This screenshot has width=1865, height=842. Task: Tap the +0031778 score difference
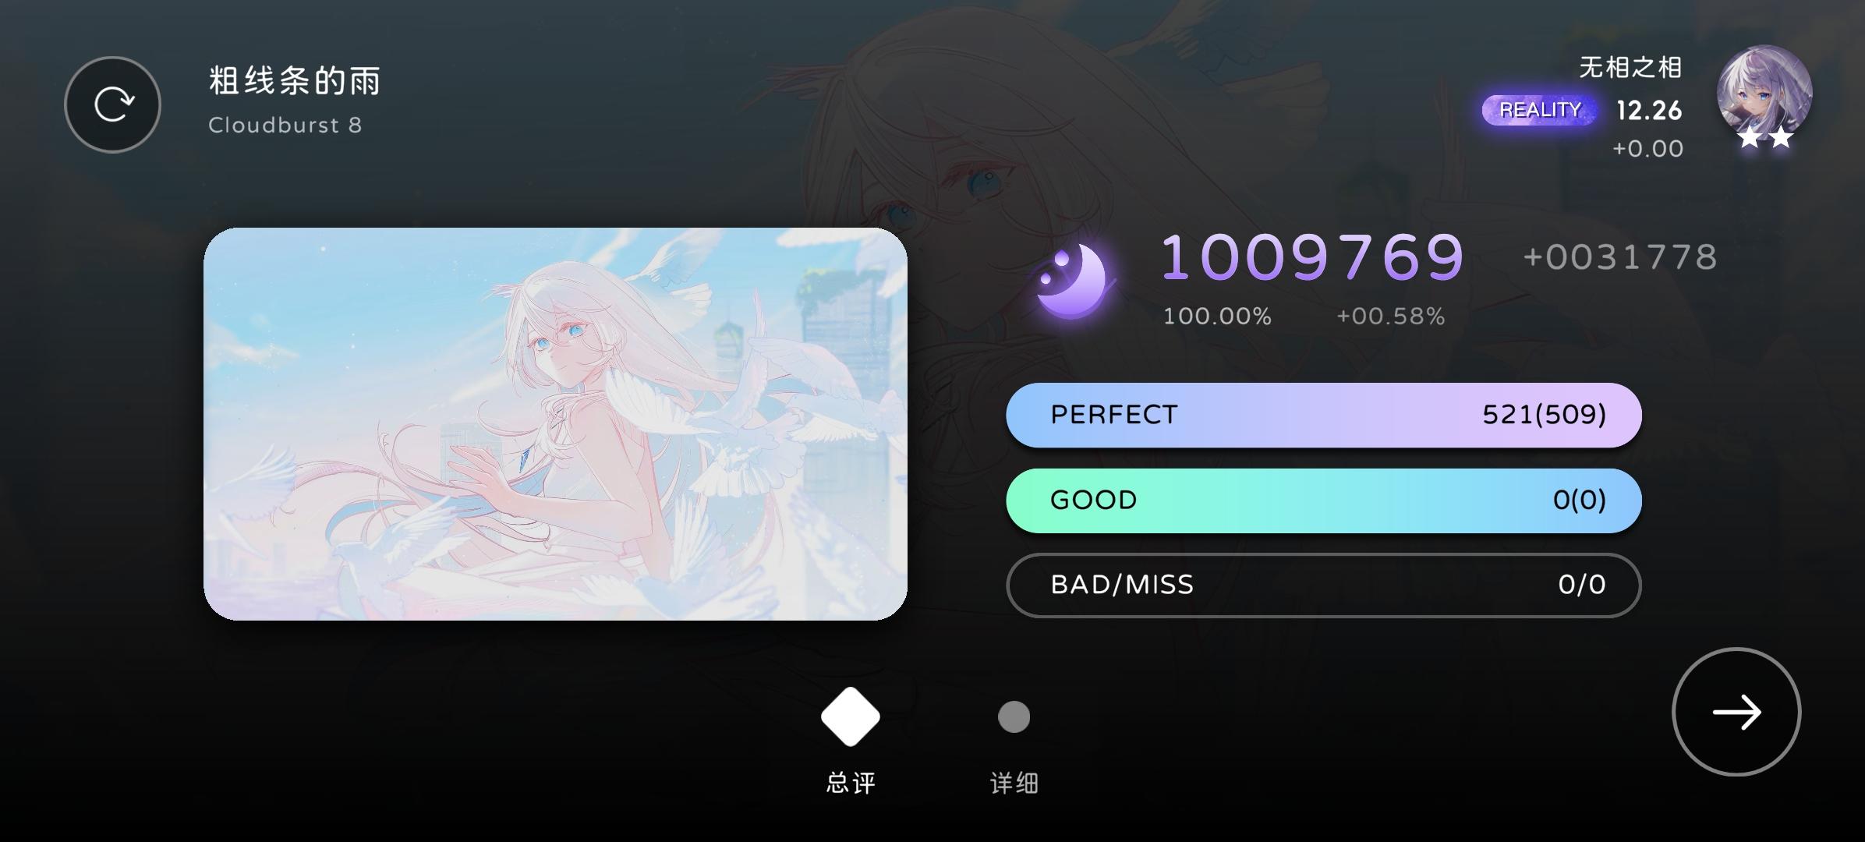click(1620, 257)
